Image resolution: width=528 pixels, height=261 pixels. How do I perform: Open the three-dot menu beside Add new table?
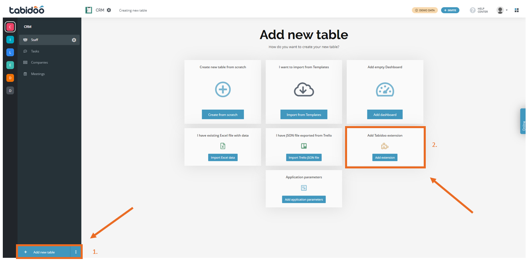tap(76, 252)
